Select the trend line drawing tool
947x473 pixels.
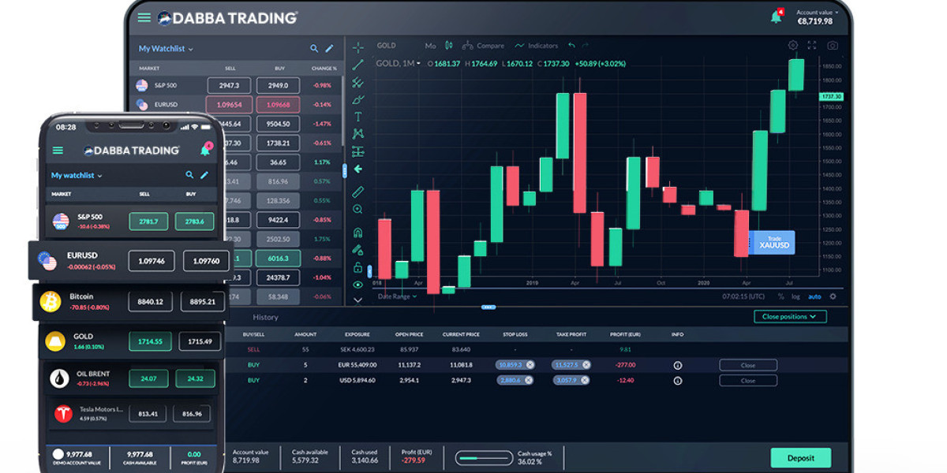coord(357,65)
